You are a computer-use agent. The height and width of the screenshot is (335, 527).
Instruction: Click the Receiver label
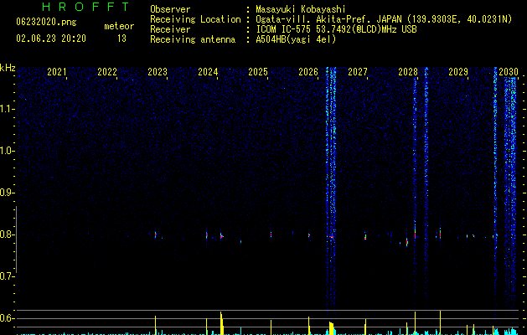pos(170,29)
